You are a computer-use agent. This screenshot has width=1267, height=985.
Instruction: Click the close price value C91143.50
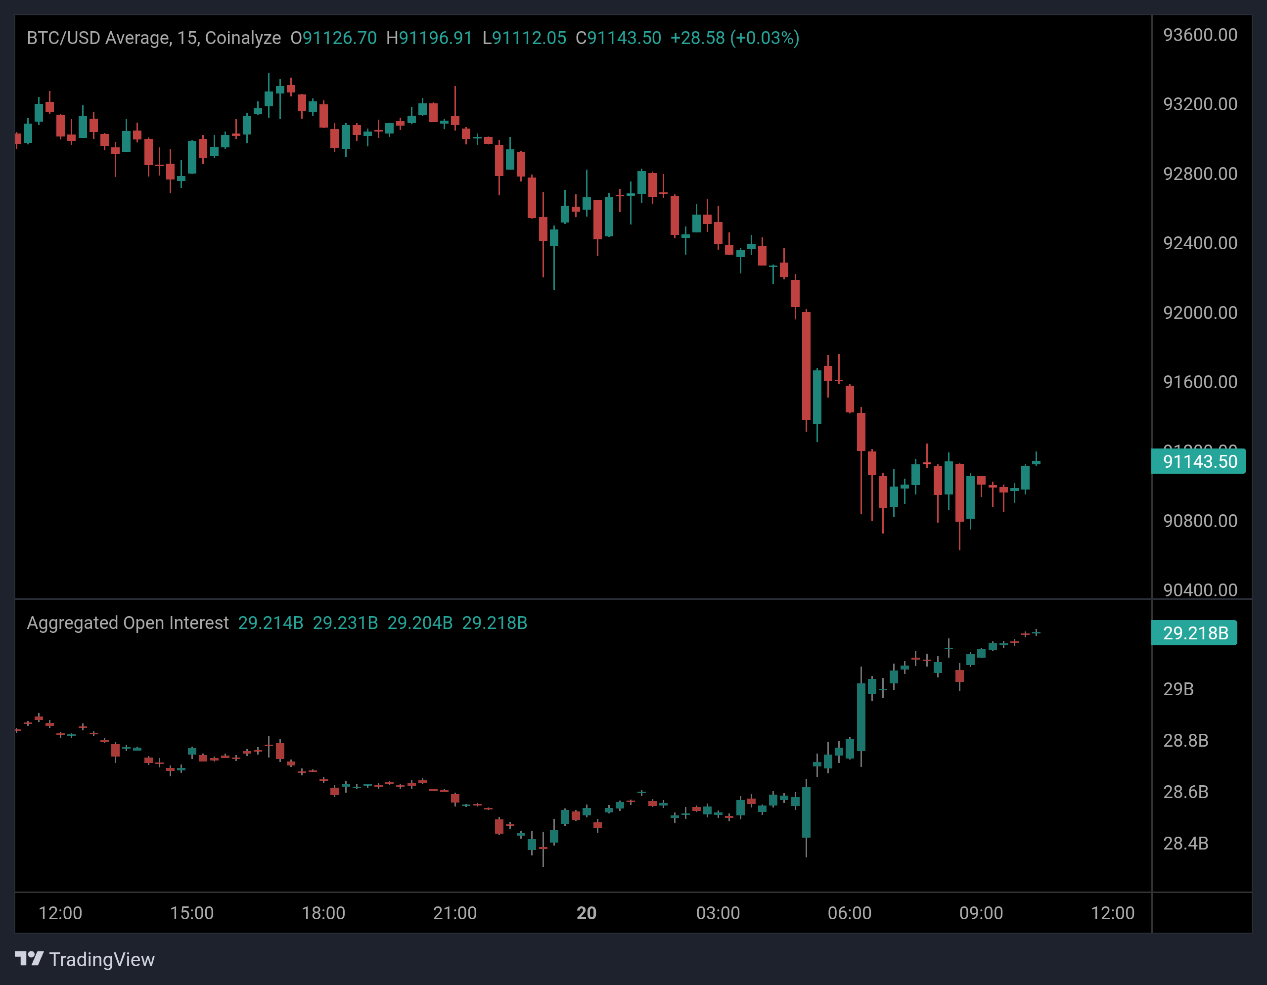(x=618, y=38)
